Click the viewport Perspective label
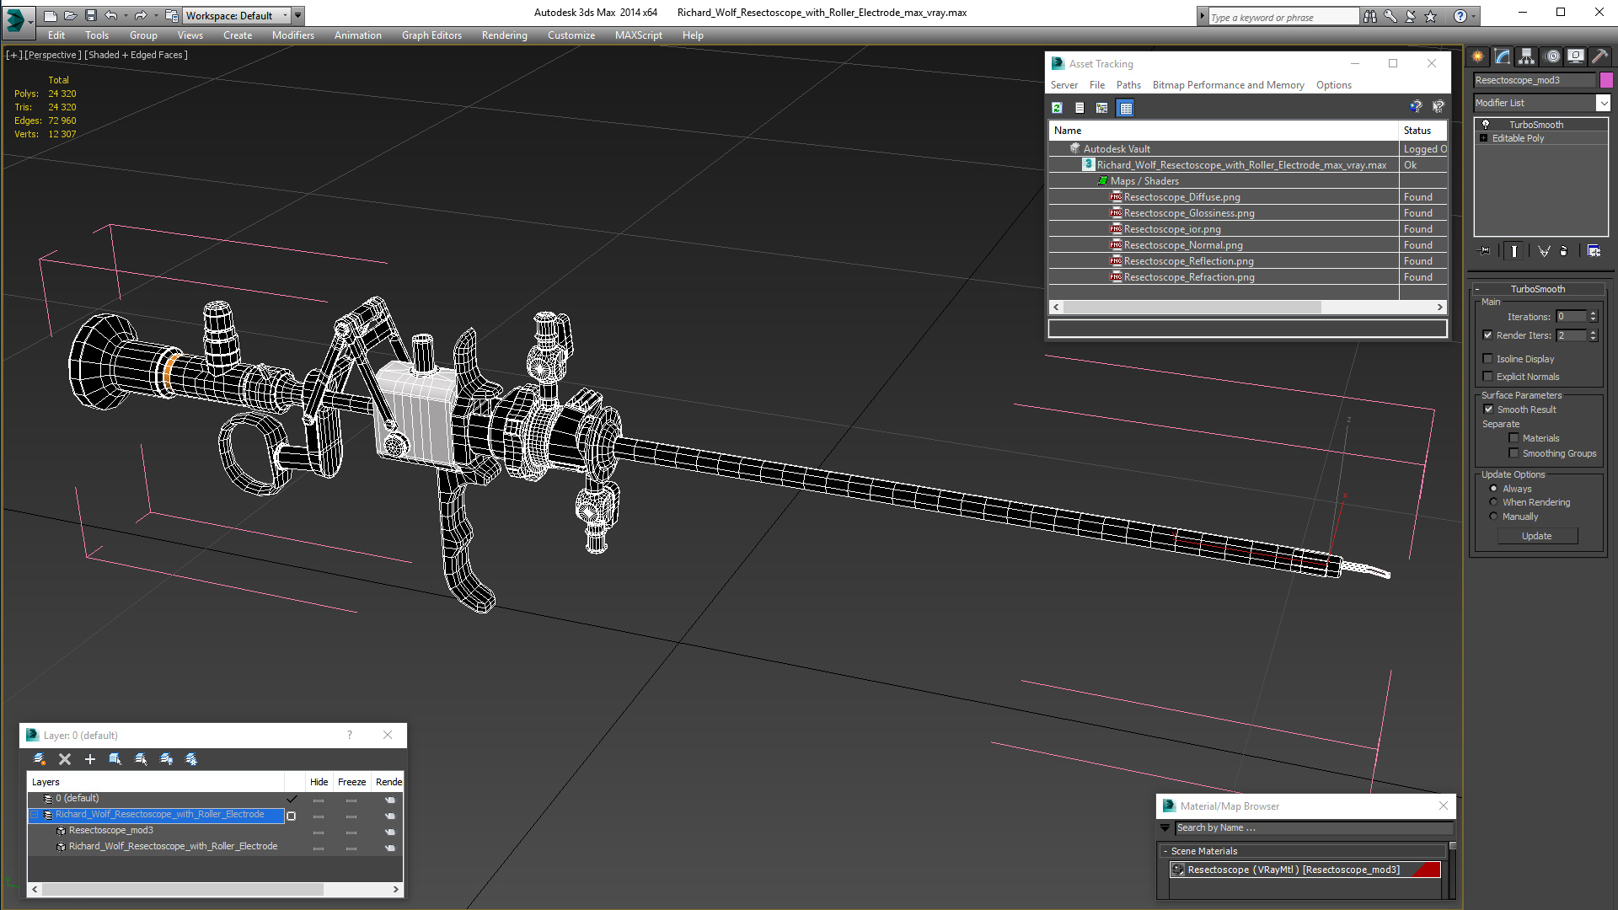 point(53,55)
